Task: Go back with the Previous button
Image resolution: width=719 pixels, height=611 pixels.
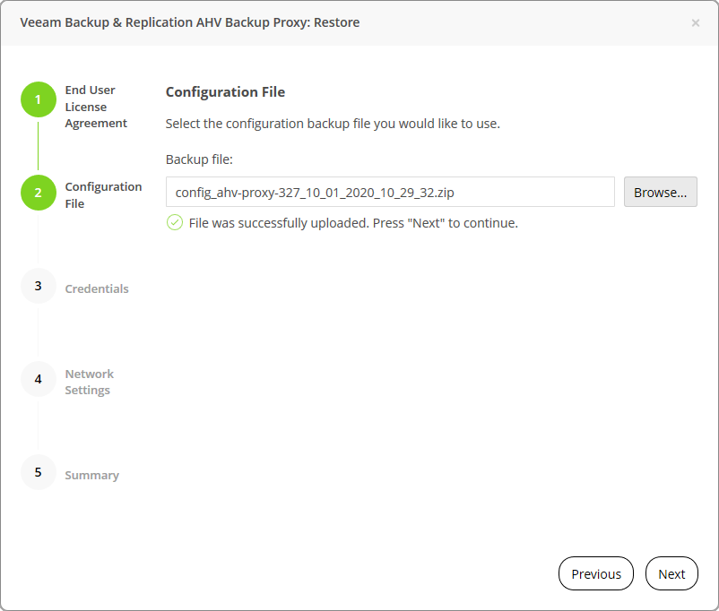Action: coord(595,574)
